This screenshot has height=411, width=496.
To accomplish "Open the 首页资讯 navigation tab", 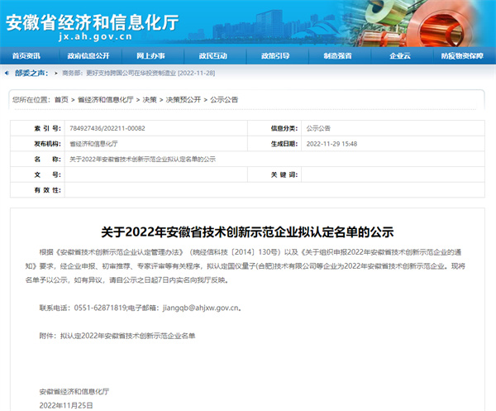I will pos(26,56).
